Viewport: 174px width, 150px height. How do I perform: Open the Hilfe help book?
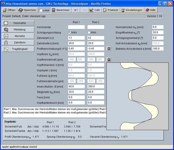[x=150, y=10]
